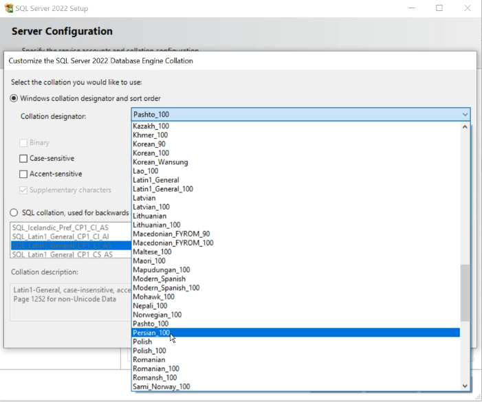The image size is (482, 402).
Task: Toggle the Binary checkbox
Action: 23,143
